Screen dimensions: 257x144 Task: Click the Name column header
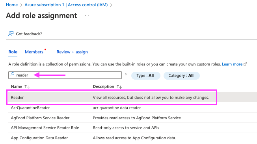pos(17,86)
